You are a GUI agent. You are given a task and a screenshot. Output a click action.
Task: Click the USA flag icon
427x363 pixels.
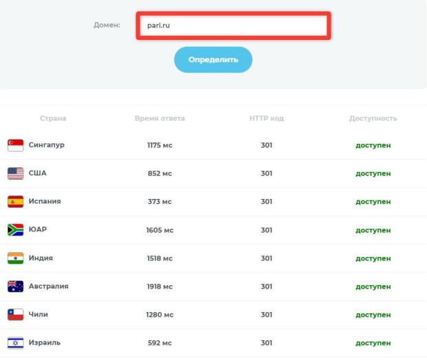pyautogui.click(x=16, y=174)
